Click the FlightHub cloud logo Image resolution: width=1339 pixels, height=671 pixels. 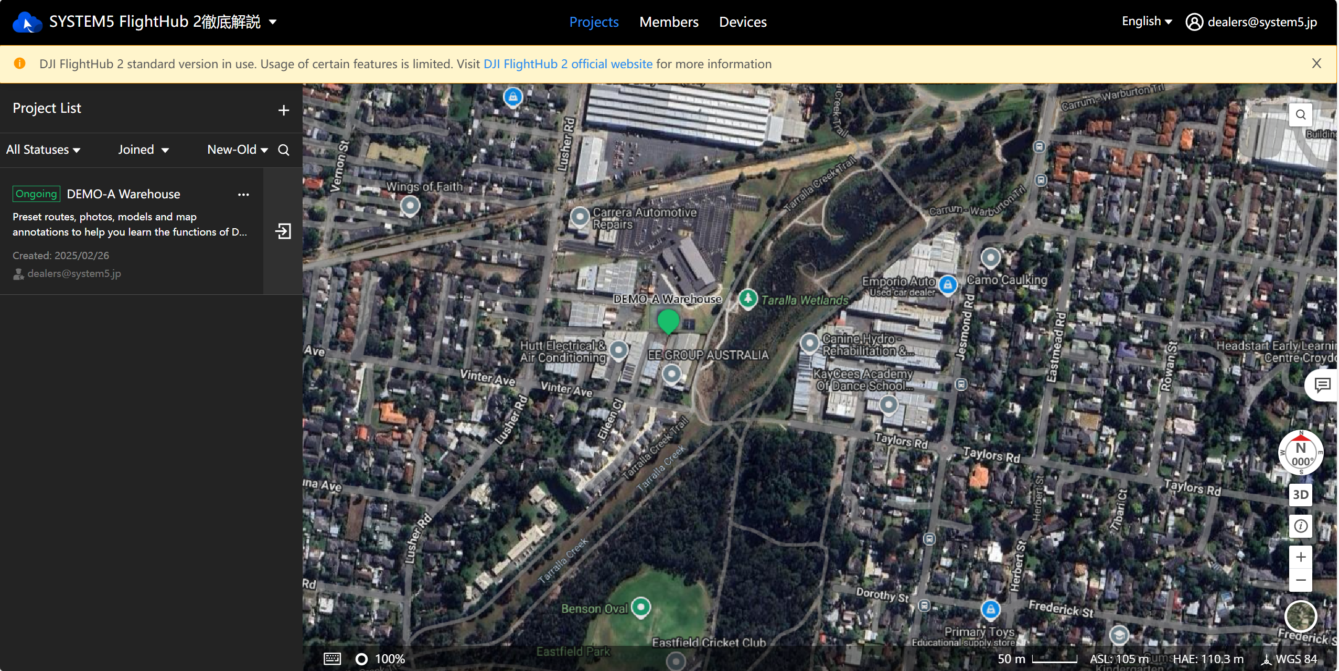pyautogui.click(x=27, y=22)
